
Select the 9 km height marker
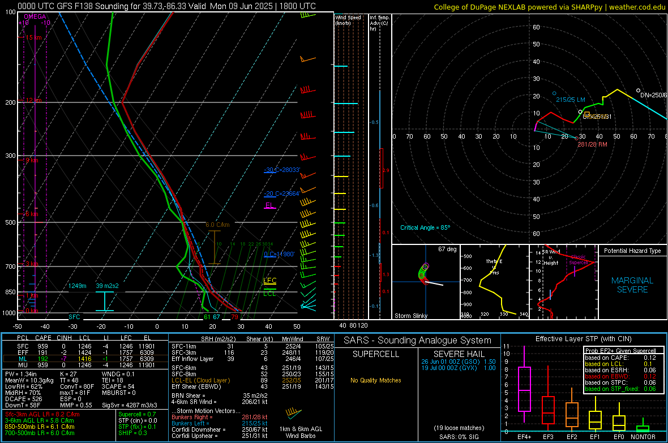point(32,160)
